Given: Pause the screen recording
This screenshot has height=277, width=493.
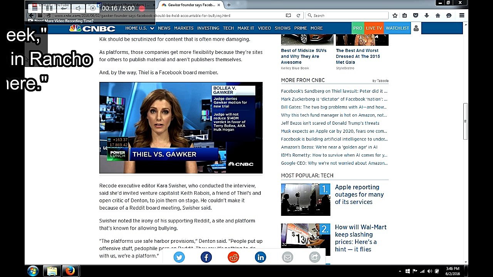Looking at the screenshot, I should point(49,8).
